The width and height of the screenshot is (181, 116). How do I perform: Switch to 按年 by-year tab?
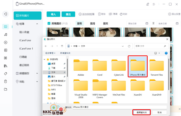point(80,23)
